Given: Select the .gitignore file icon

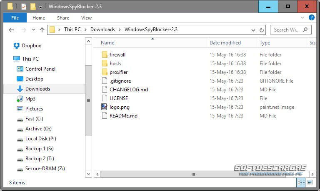Looking at the screenshot, I should (x=105, y=81).
